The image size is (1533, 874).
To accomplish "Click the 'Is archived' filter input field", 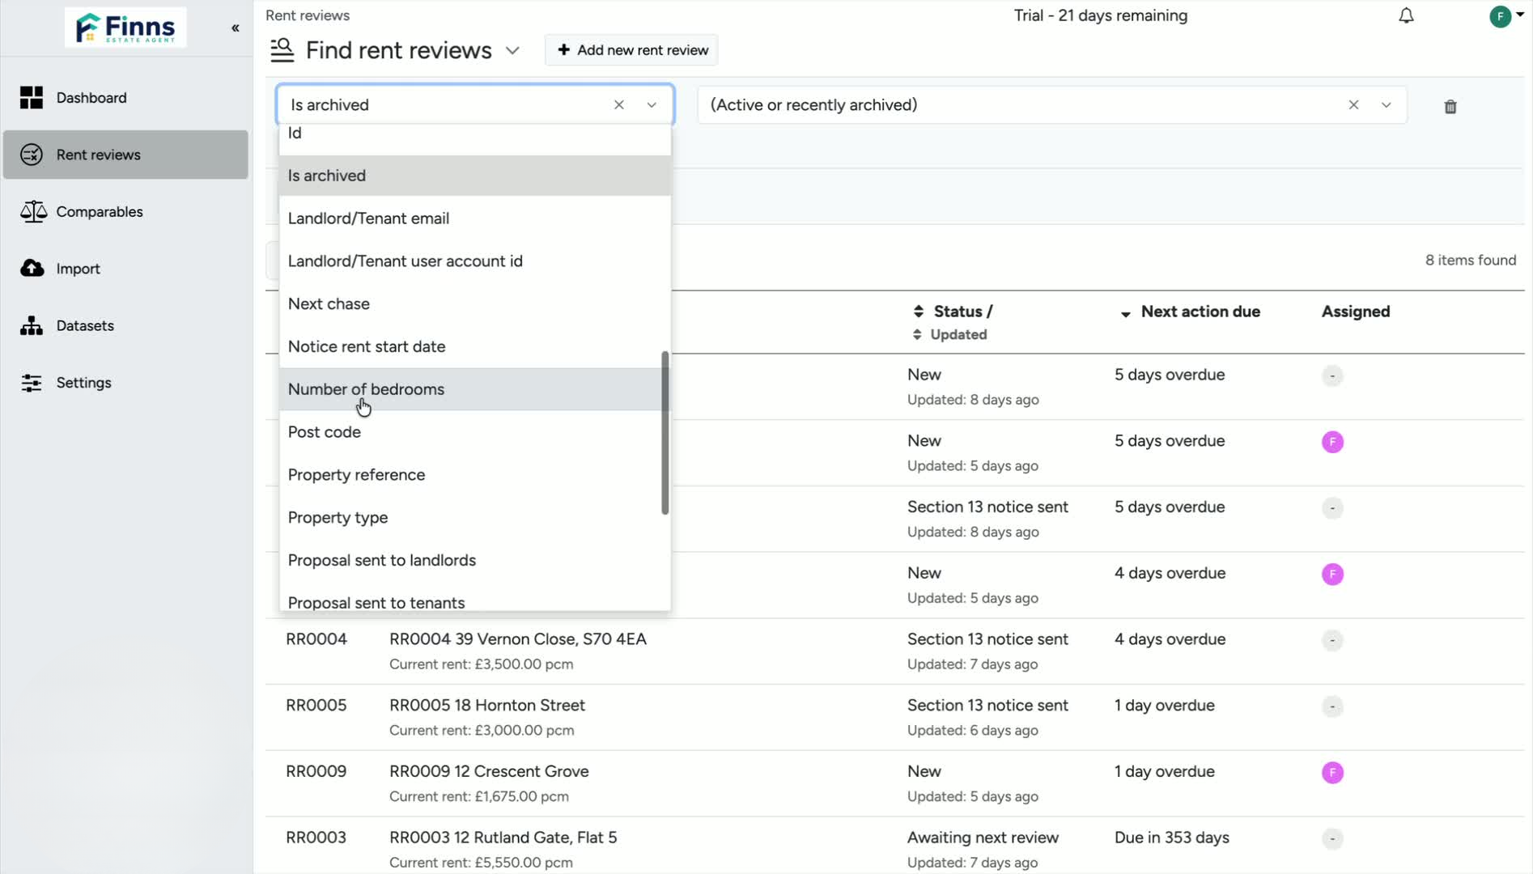I will (475, 105).
